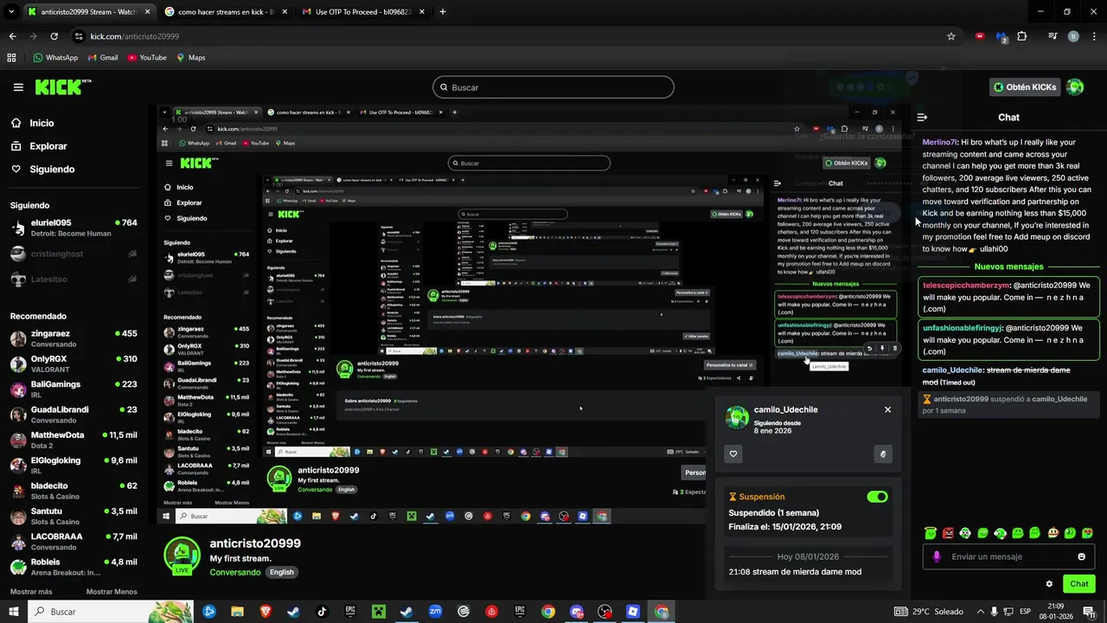Click the purple microphone icon in chat input

coord(937,556)
